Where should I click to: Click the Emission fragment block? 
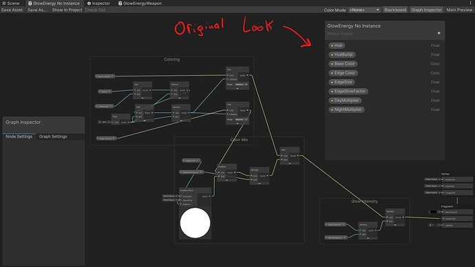coord(457,219)
